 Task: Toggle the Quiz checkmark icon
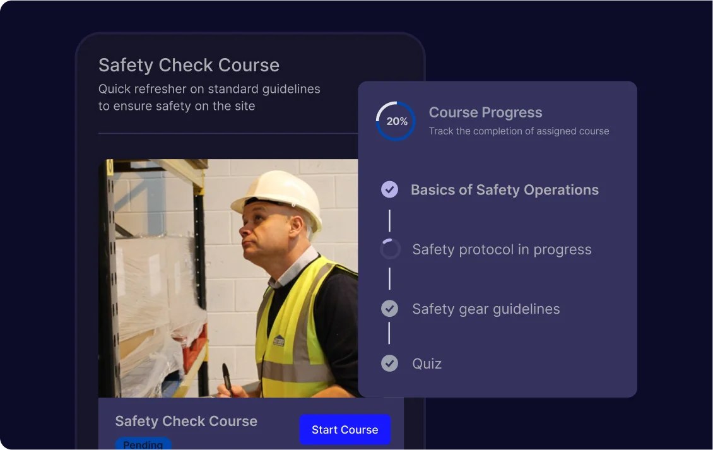pyautogui.click(x=389, y=363)
